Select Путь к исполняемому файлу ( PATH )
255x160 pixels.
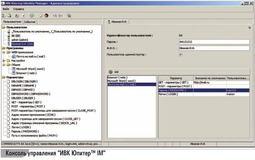point(34,135)
